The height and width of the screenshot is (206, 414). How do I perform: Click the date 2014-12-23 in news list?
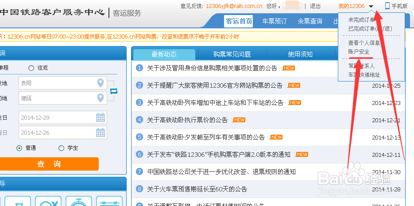[386, 103]
